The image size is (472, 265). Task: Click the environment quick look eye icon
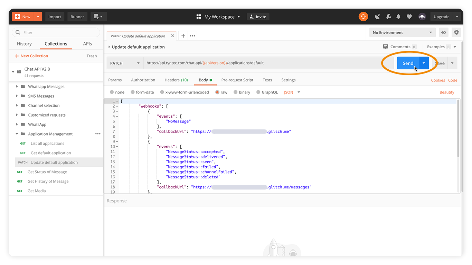pos(444,32)
